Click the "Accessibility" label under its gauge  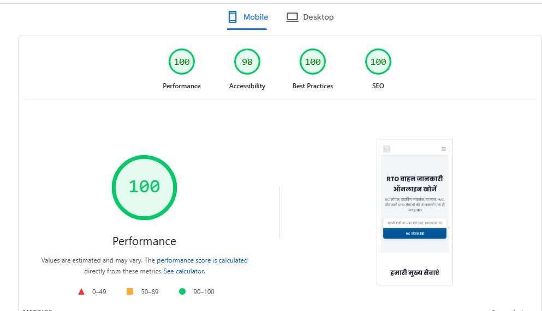pos(247,86)
